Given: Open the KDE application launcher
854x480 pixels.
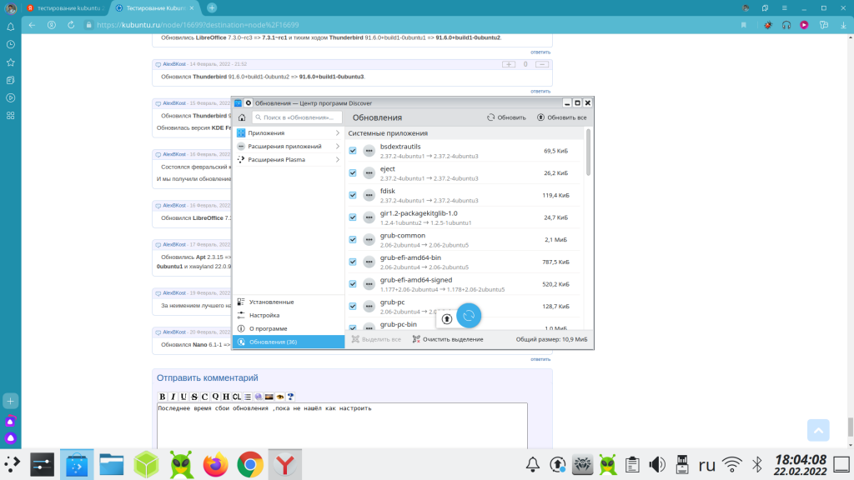Looking at the screenshot, I should [12, 464].
